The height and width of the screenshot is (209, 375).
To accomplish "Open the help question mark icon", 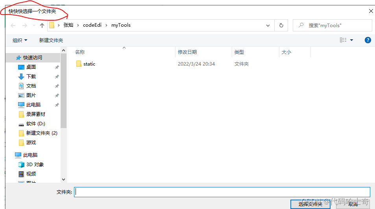I will pyautogui.click(x=368, y=40).
